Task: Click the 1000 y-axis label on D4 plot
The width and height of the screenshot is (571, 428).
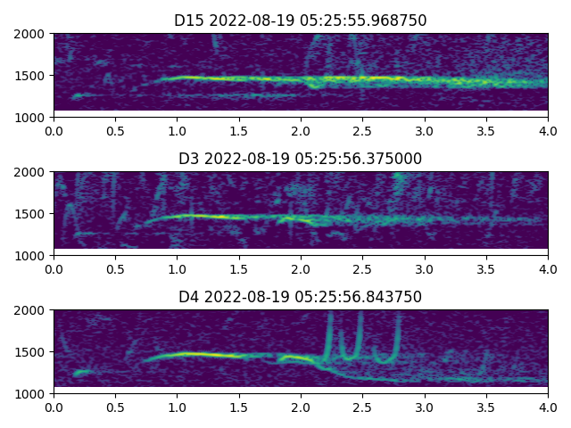Action: coord(31,393)
